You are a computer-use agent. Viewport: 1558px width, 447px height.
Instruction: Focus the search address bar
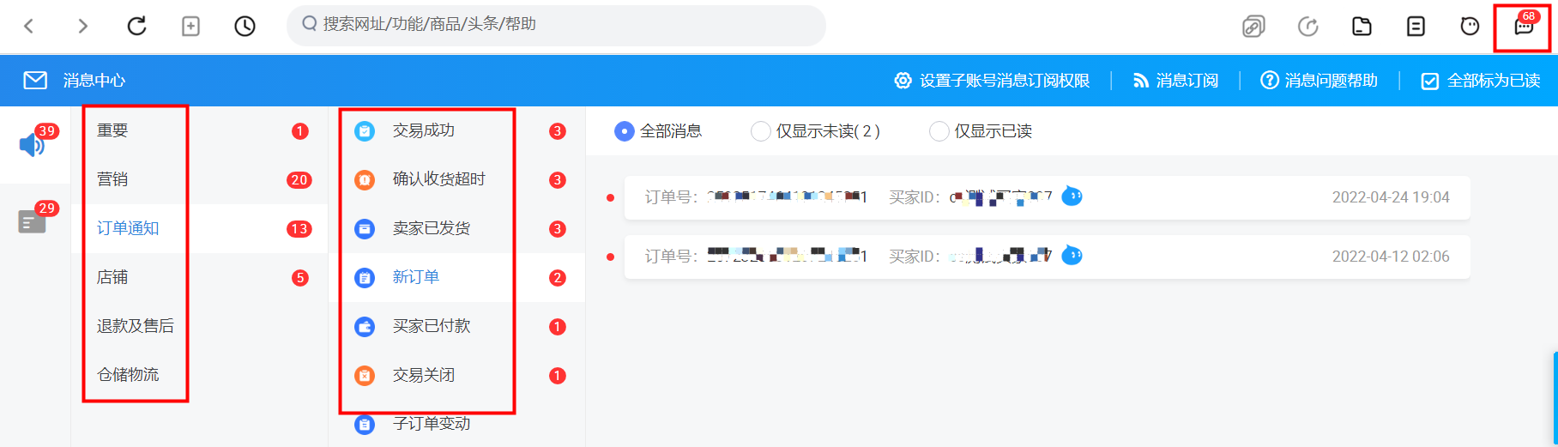point(556,25)
